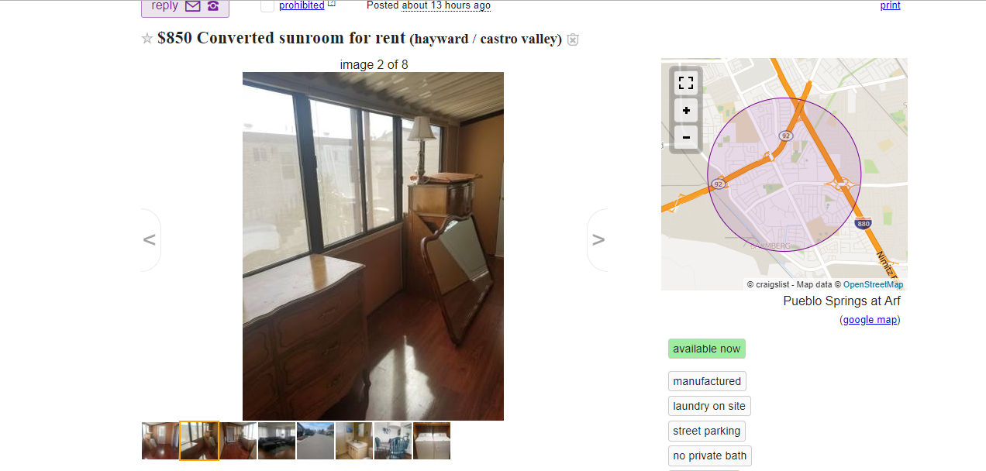Open the google map link
Image resolution: width=986 pixels, height=471 pixels.
871,320
